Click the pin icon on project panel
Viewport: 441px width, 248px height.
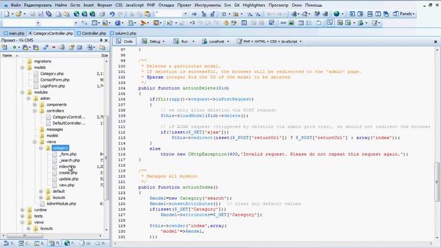pos(101,40)
